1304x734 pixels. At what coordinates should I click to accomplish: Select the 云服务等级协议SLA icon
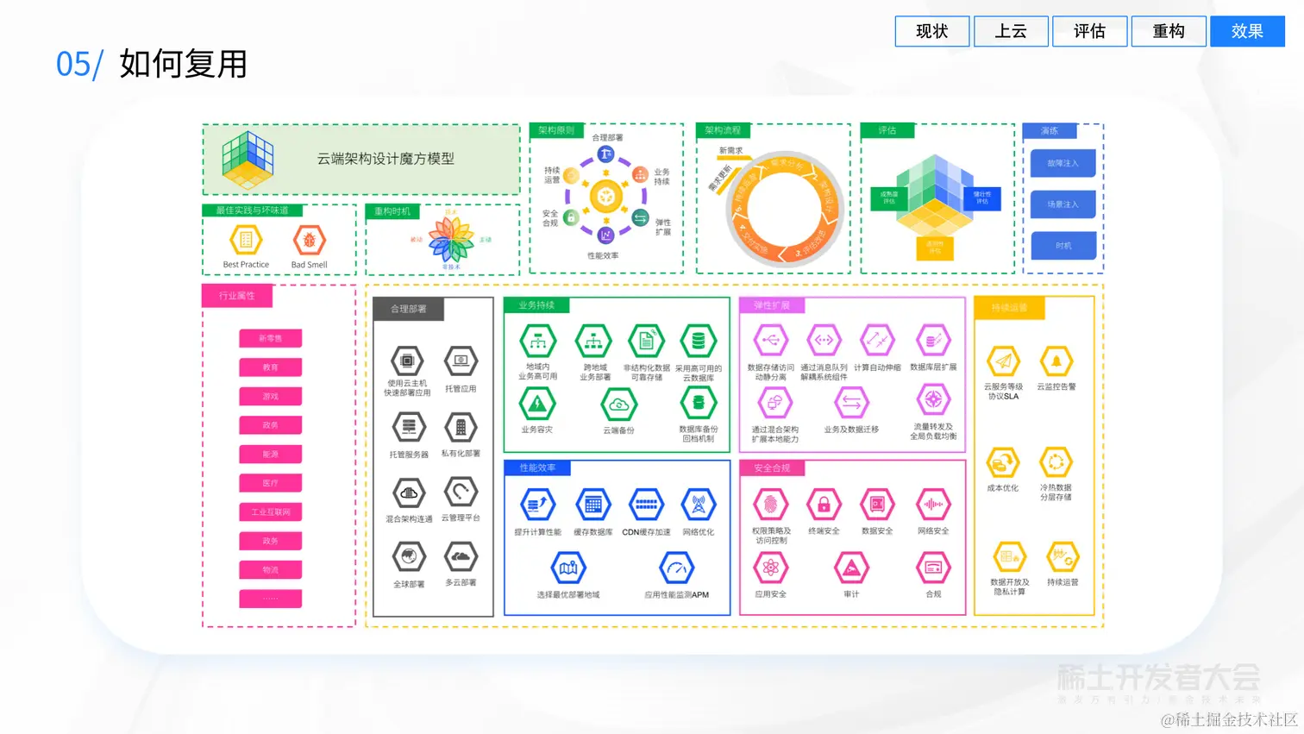pyautogui.click(x=1003, y=361)
